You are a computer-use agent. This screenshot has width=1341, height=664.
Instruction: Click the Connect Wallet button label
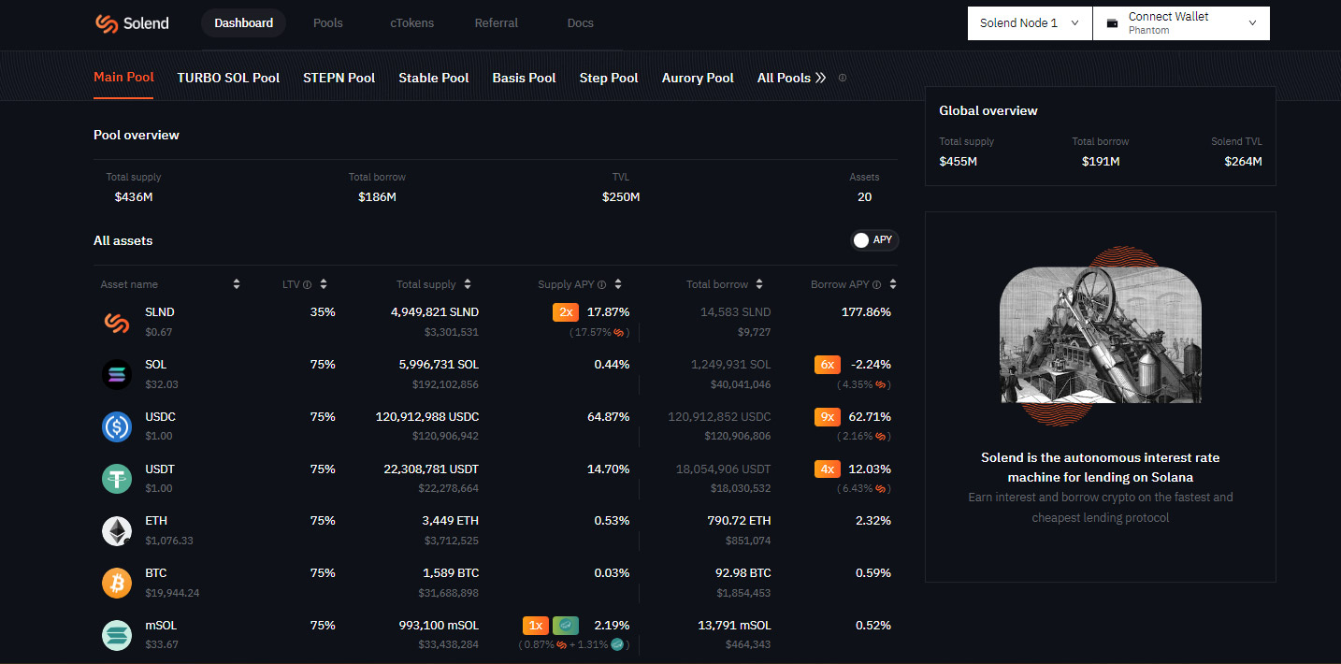[x=1169, y=17]
